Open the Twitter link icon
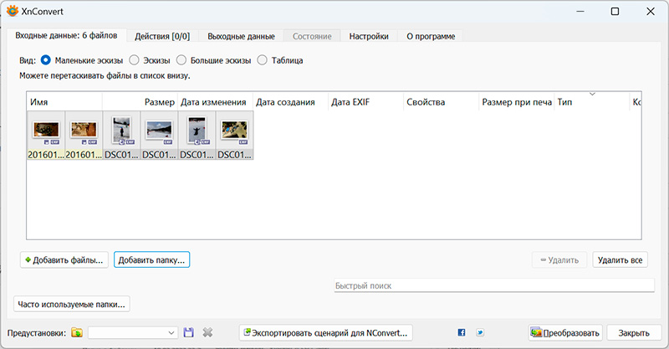The height and width of the screenshot is (349, 669). point(480,332)
